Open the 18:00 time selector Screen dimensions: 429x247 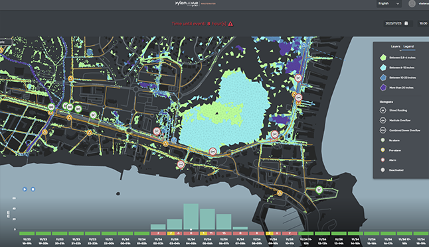[423, 23]
